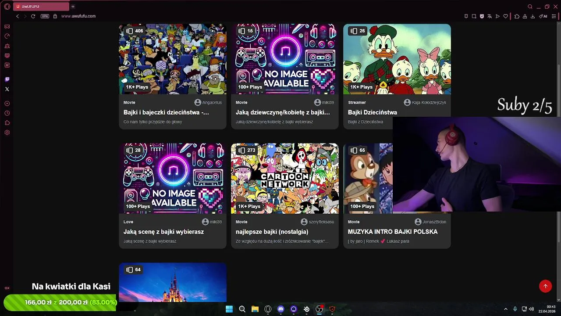Open 'Bajki i bajeczki dzieciństwa' thumbnail
Image resolution: width=561 pixels, height=316 pixels.
tap(173, 59)
